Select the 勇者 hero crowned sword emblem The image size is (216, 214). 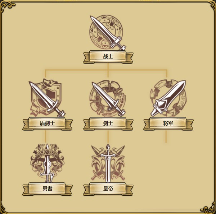(x=47, y=163)
